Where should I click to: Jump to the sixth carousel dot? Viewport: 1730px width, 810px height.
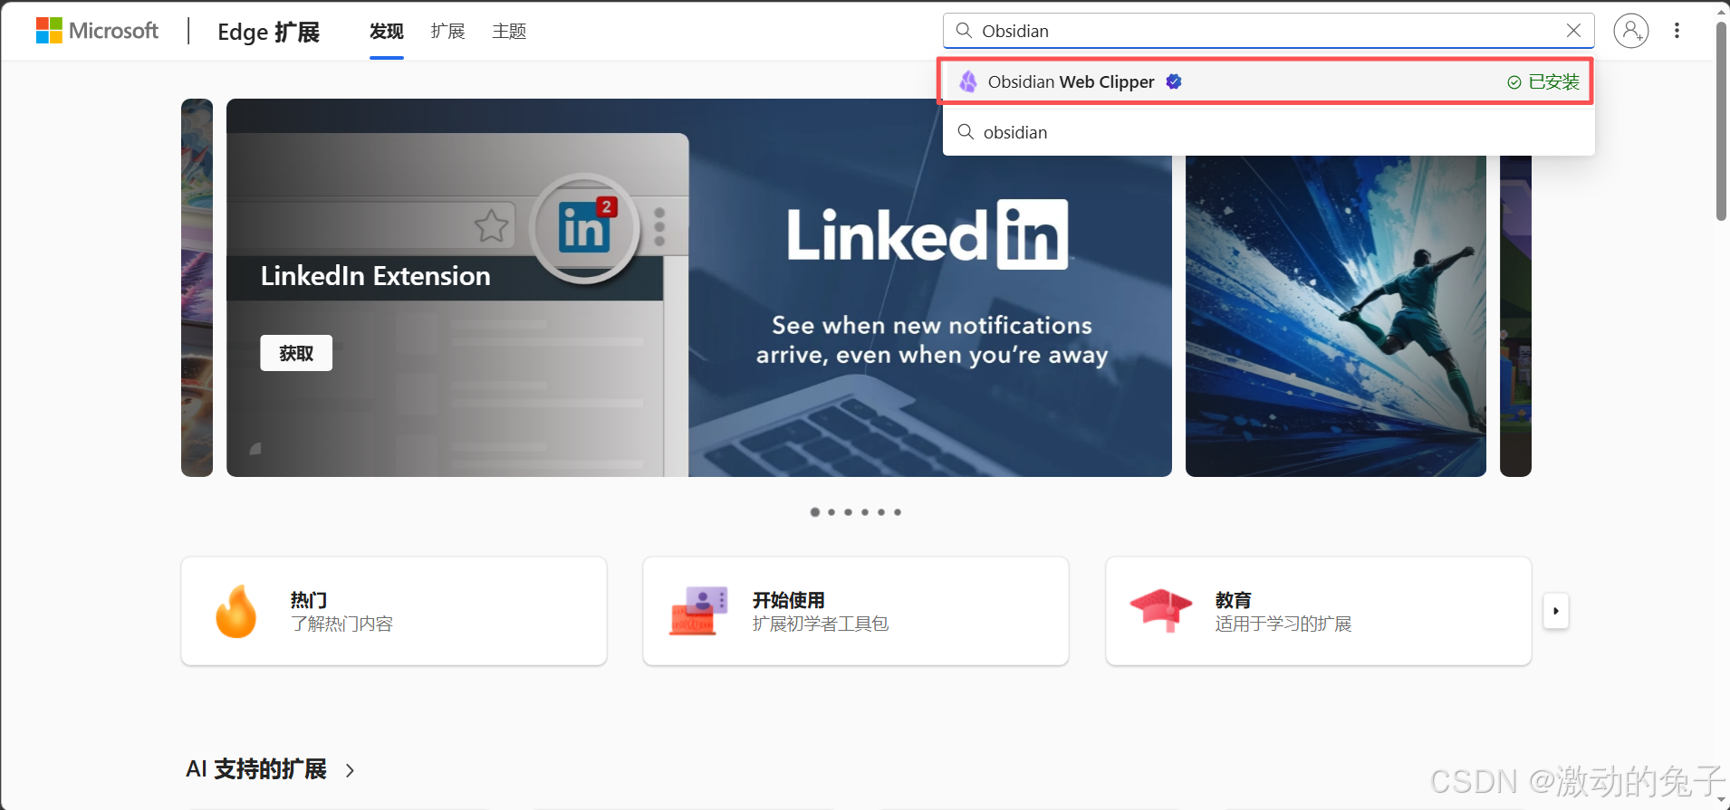(898, 512)
